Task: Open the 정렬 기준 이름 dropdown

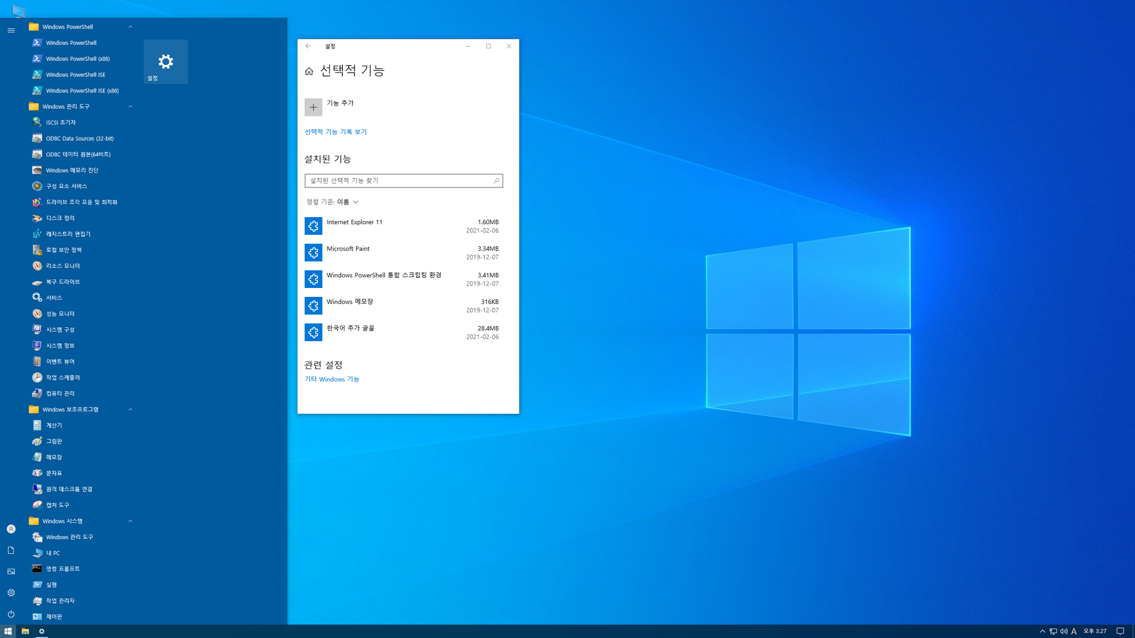Action: click(333, 202)
